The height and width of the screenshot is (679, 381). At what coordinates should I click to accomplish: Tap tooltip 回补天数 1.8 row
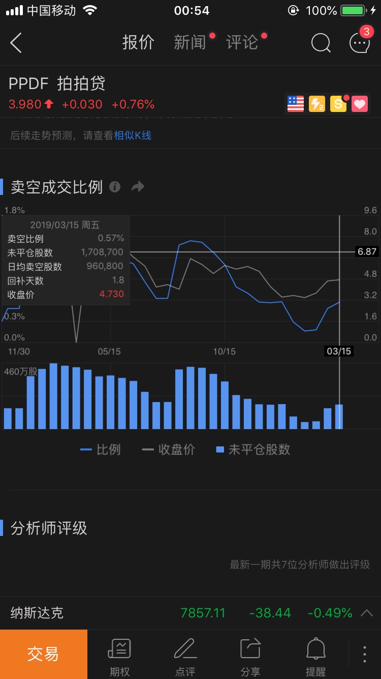point(66,280)
